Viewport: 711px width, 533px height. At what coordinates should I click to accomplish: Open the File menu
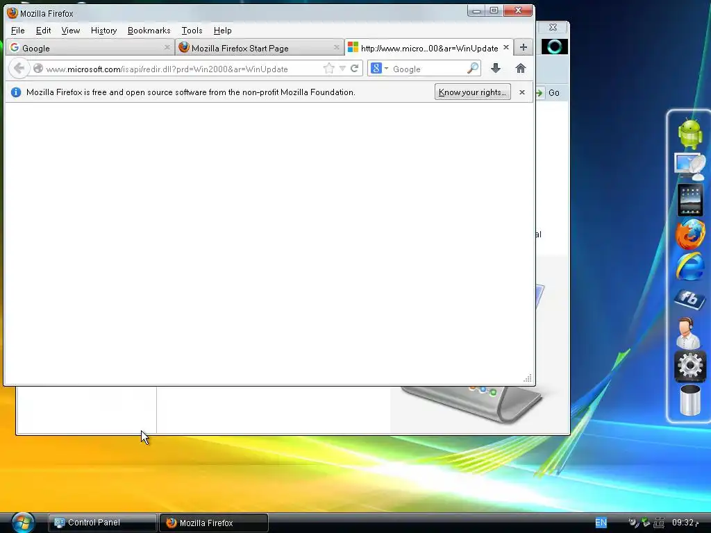tap(17, 31)
